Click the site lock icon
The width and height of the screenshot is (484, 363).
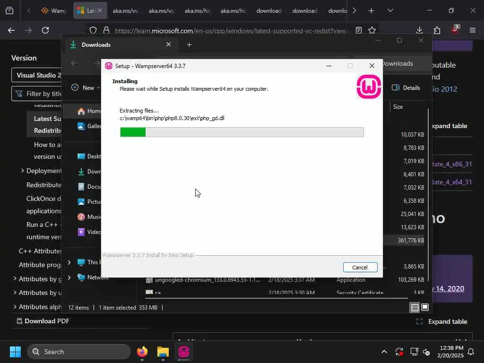(x=106, y=30)
